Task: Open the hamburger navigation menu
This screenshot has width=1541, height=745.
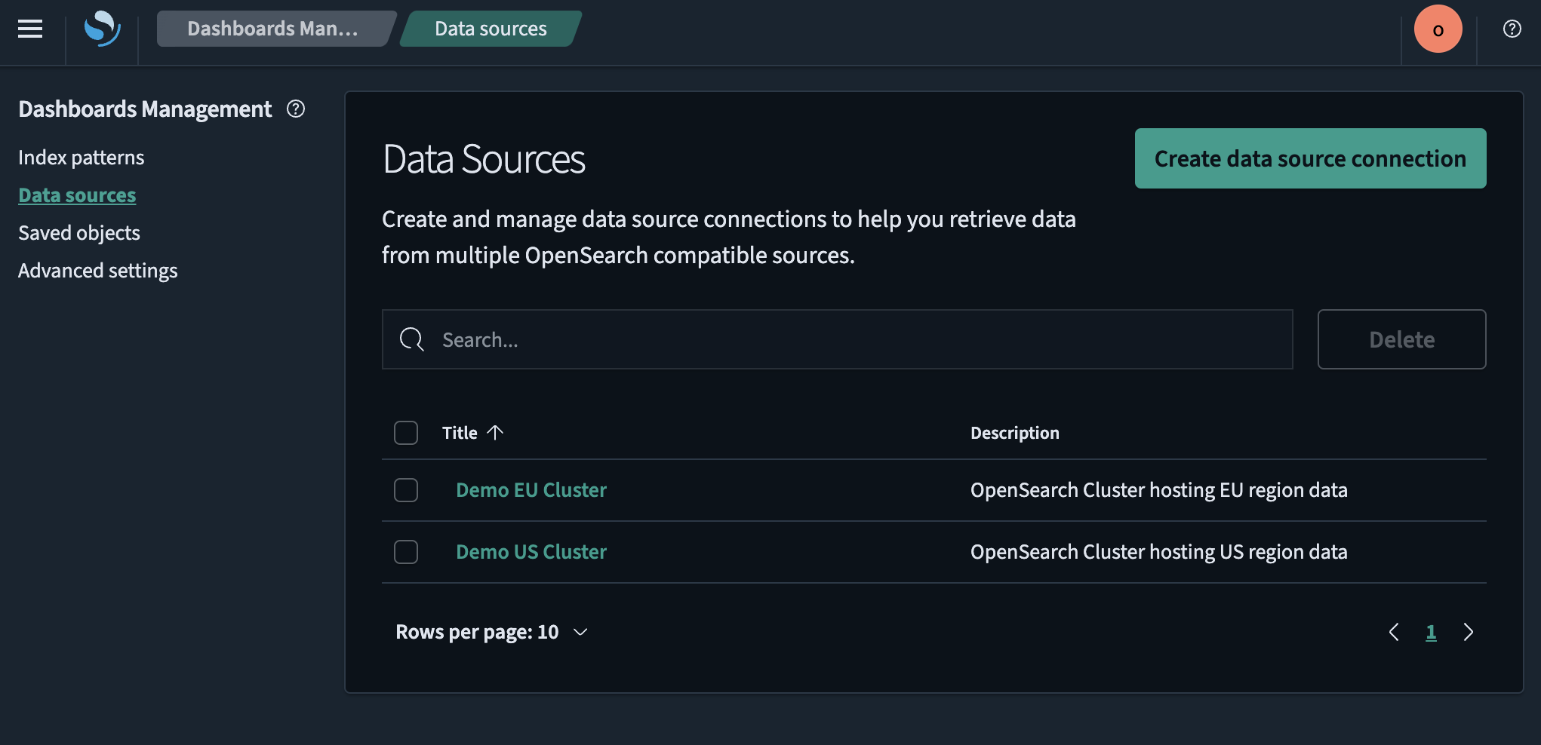Action: coord(30,29)
